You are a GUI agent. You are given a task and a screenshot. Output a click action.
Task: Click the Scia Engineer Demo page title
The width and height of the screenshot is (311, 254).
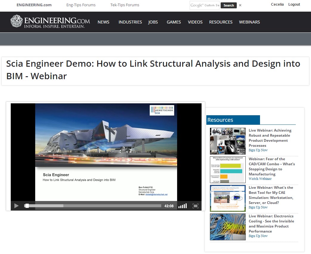point(153,70)
